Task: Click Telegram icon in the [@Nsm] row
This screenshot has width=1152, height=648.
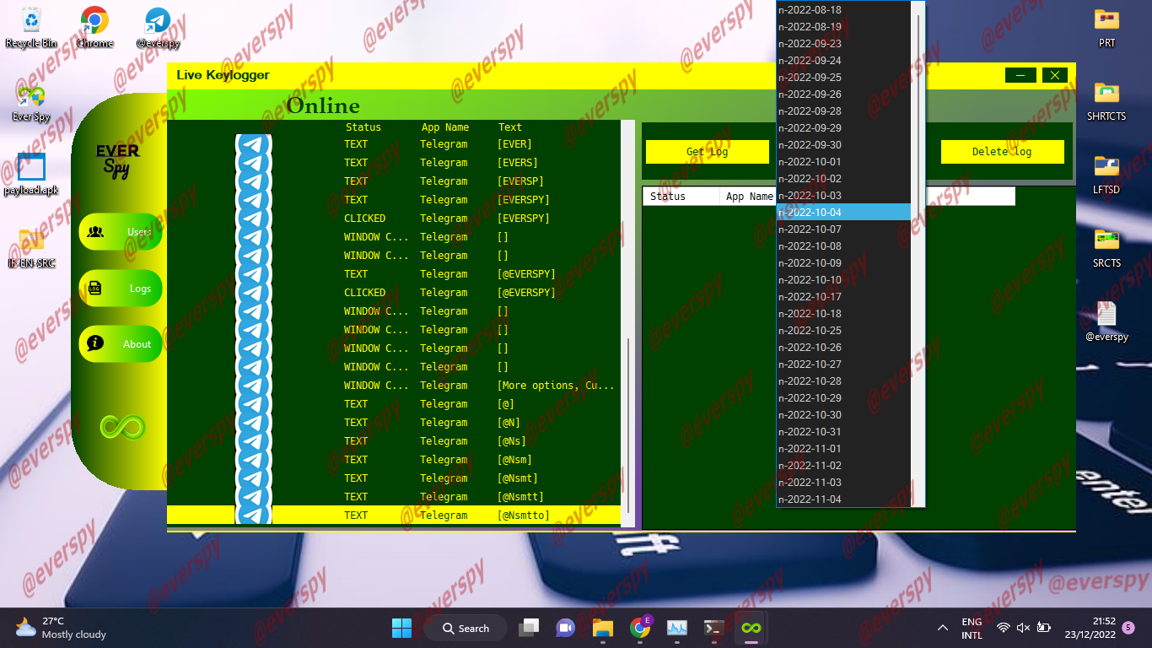Action: pos(254,460)
